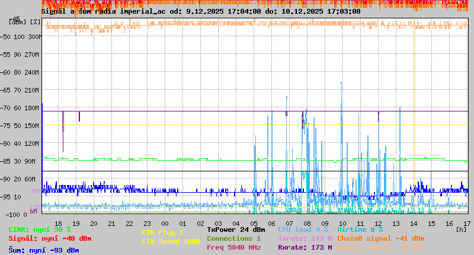Click the [dBm] unit label on axis
Viewport: 474px width, 255px height.
click(18, 22)
